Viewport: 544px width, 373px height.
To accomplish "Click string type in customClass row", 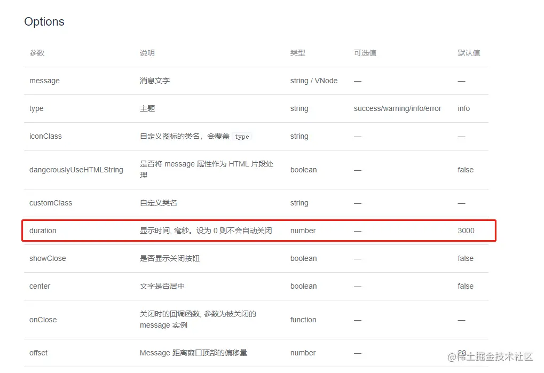I will click(x=299, y=203).
